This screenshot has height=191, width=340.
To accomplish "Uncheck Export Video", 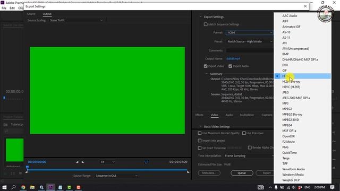I will pyautogui.click(x=206, y=66).
